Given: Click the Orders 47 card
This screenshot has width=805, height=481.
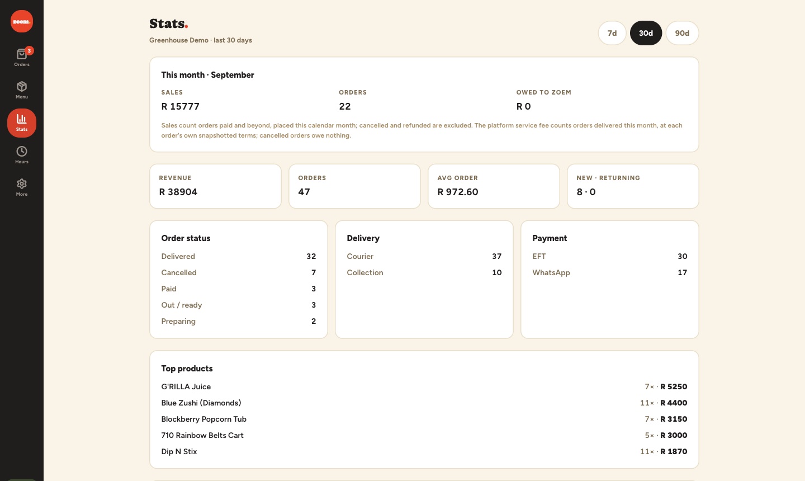Looking at the screenshot, I should point(354,186).
